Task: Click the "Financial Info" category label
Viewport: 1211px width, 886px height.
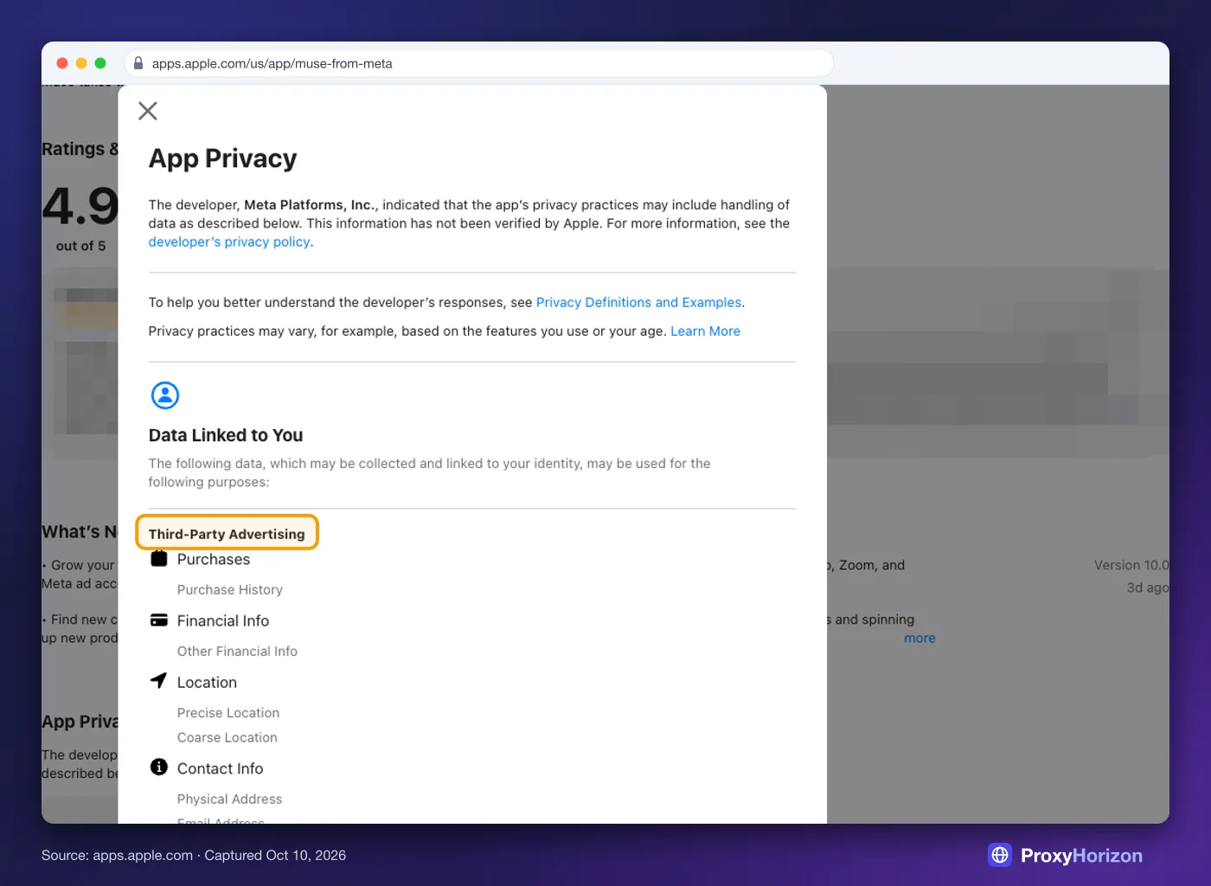Action: click(x=223, y=621)
